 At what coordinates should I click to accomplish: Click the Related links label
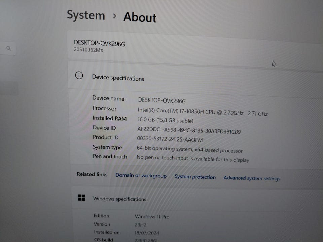[92, 174]
